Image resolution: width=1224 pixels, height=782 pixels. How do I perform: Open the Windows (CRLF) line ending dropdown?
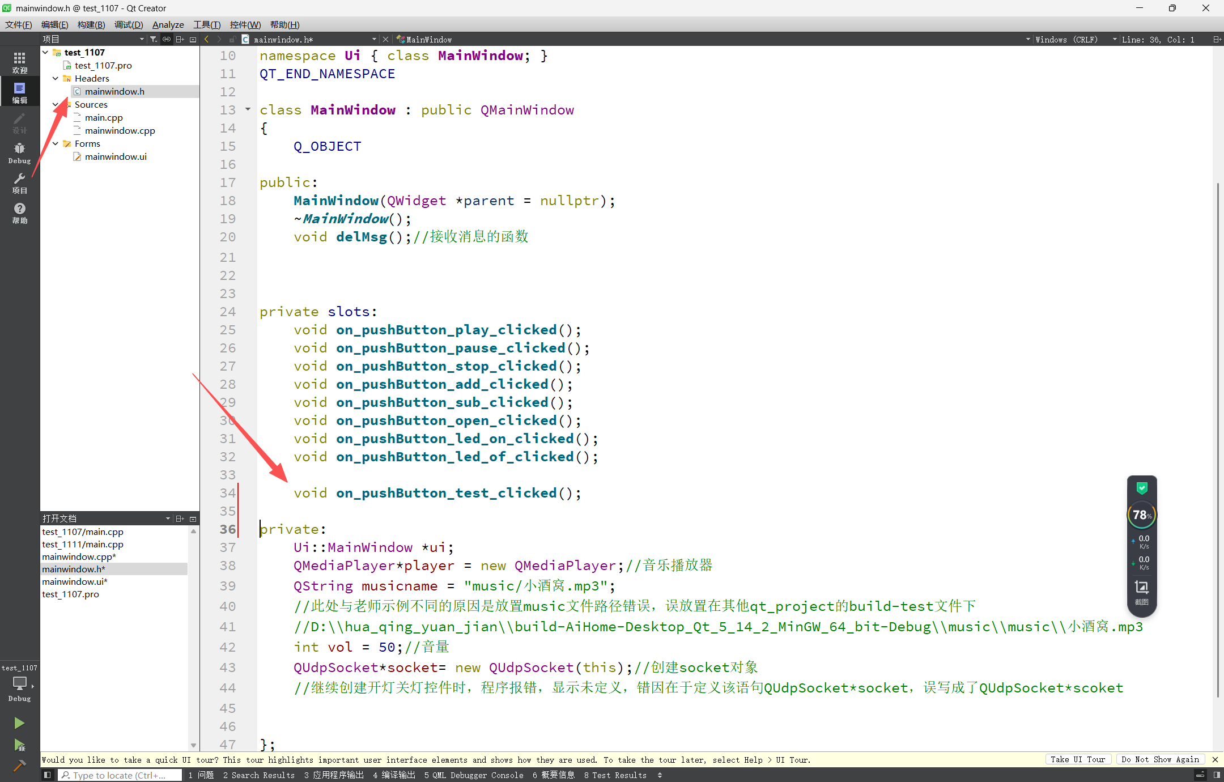coord(1066,39)
